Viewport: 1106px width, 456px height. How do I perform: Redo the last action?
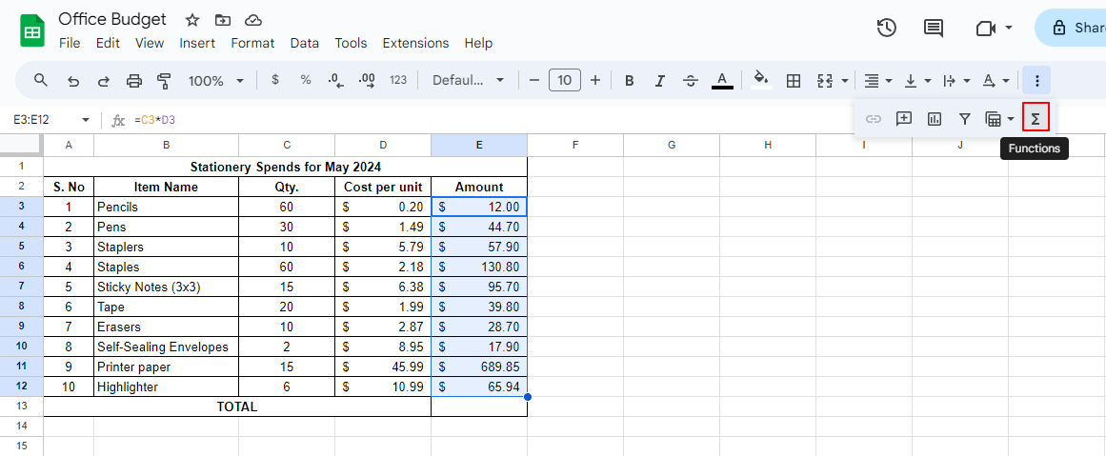(x=104, y=80)
